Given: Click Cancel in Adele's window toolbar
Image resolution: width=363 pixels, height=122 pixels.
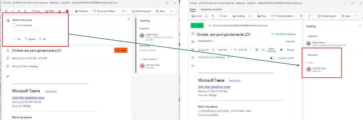Looking at the screenshot, I should [x=196, y=16].
